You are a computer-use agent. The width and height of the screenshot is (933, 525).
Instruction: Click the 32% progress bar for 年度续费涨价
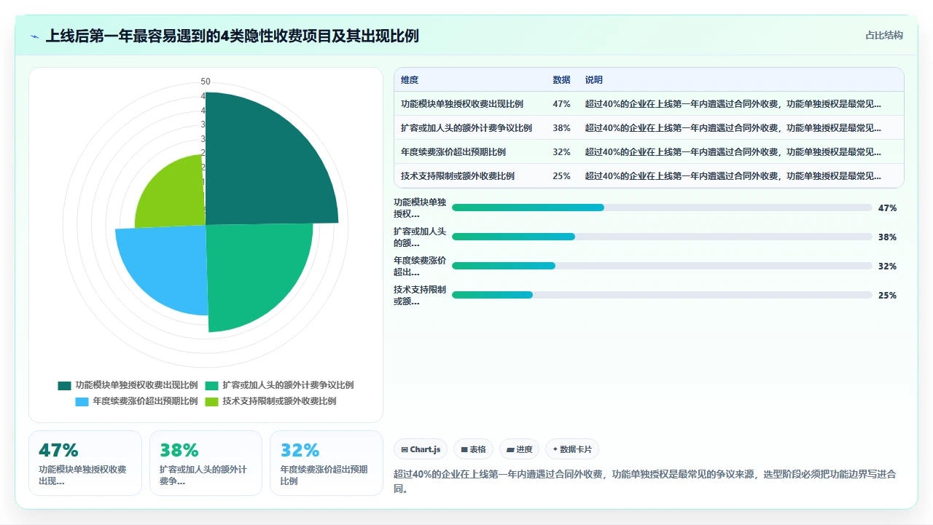[662, 266]
